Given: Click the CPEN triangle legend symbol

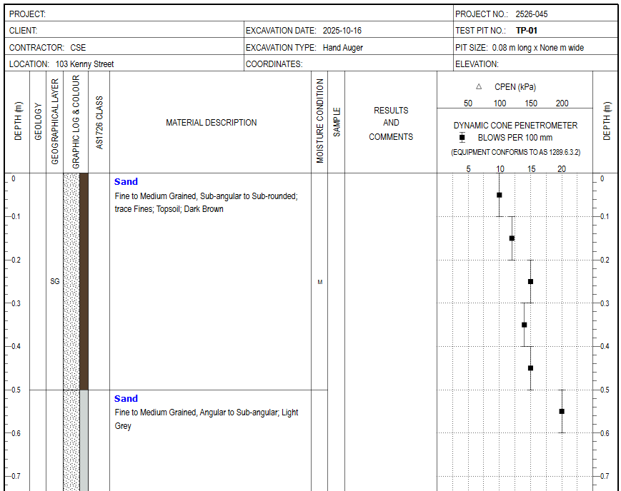Looking at the screenshot, I should point(479,86).
